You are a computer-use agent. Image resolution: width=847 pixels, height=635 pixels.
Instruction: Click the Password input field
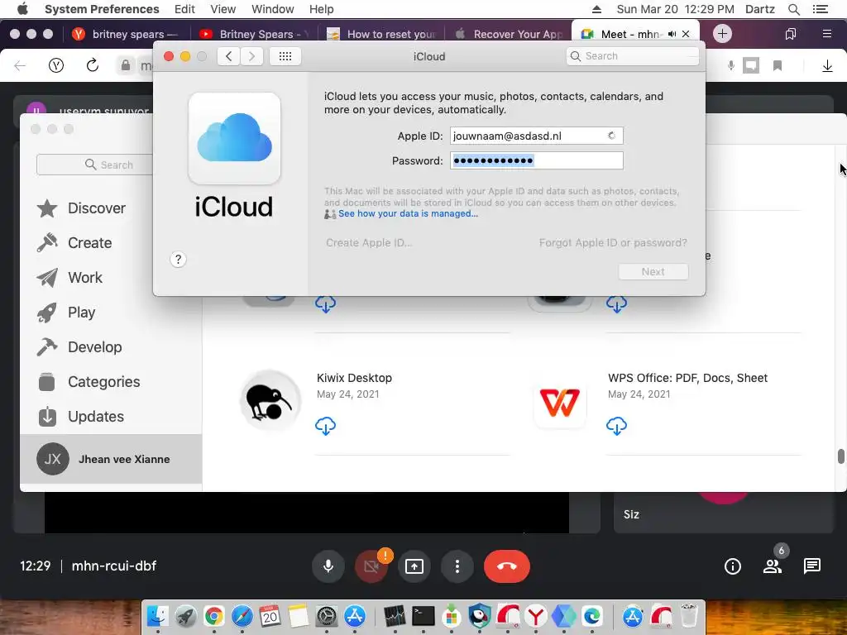[x=536, y=160]
